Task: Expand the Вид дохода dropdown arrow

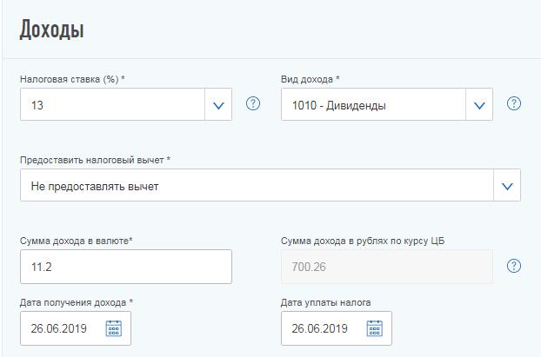Action: (x=479, y=104)
